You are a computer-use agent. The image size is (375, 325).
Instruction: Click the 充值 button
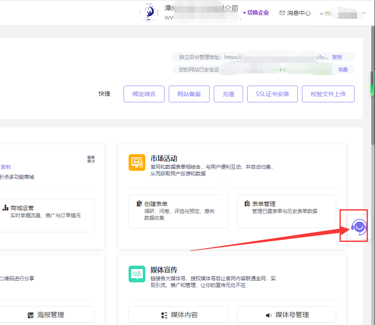(x=228, y=94)
